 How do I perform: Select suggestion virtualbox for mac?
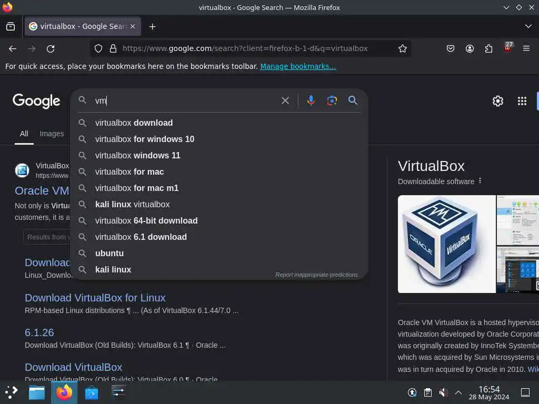point(219,172)
